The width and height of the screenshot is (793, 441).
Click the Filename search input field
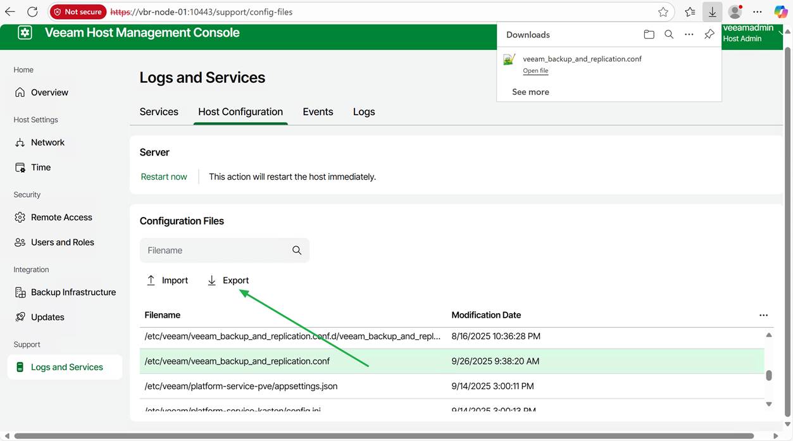215,251
